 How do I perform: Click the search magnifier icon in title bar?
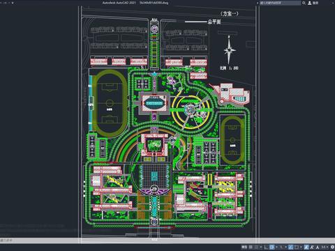(x=304, y=3)
